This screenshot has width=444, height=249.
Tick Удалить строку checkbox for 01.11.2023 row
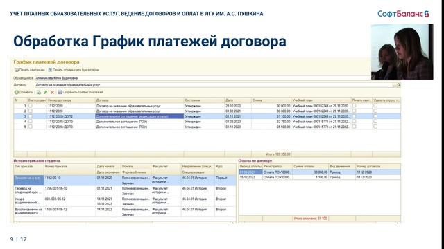(x=375, y=127)
